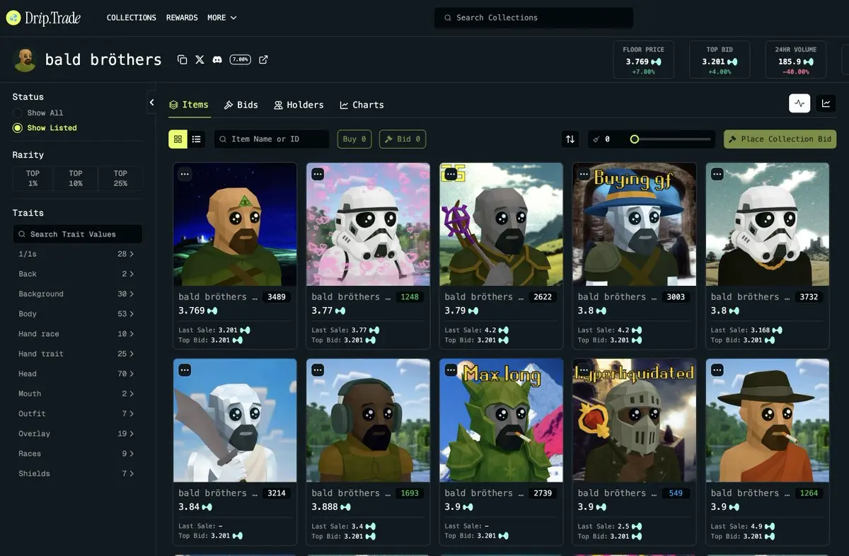Open options menu on item 3489
This screenshot has height=556, width=849.
184,174
